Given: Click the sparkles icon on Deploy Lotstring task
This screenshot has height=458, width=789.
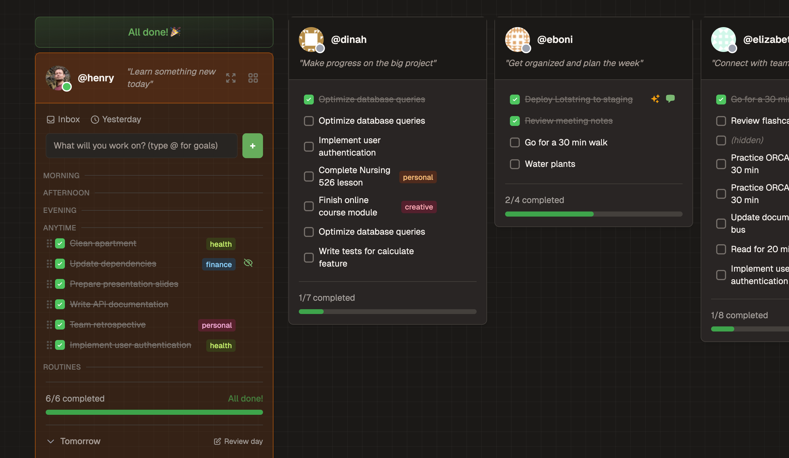Looking at the screenshot, I should [656, 99].
